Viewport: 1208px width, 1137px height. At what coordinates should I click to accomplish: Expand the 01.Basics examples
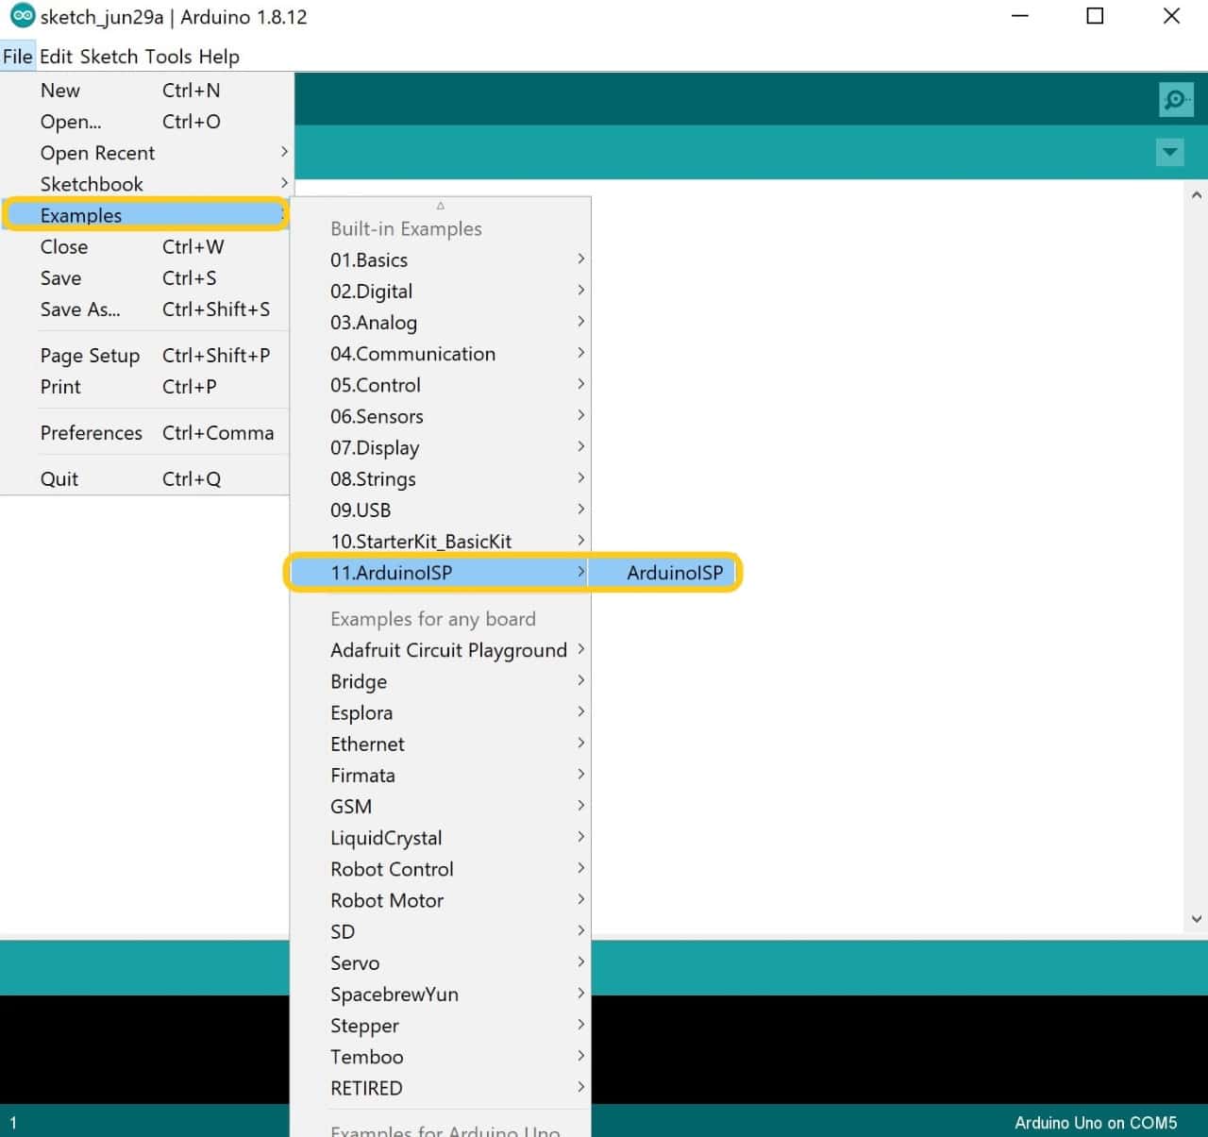pyautogui.click(x=441, y=260)
